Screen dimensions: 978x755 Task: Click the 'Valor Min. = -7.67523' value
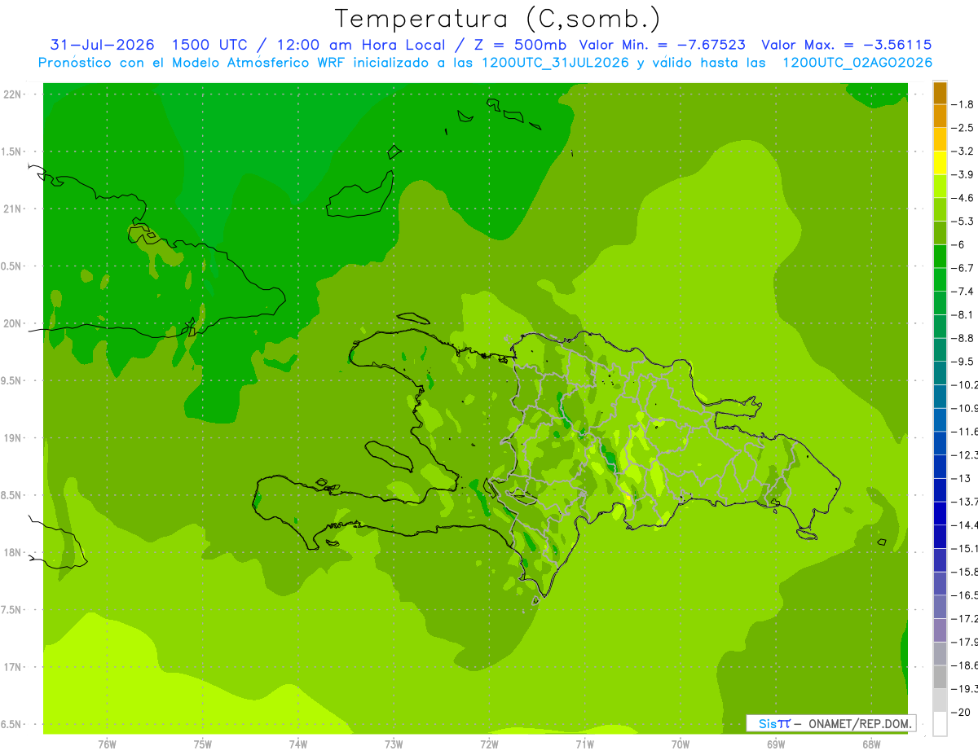(662, 45)
